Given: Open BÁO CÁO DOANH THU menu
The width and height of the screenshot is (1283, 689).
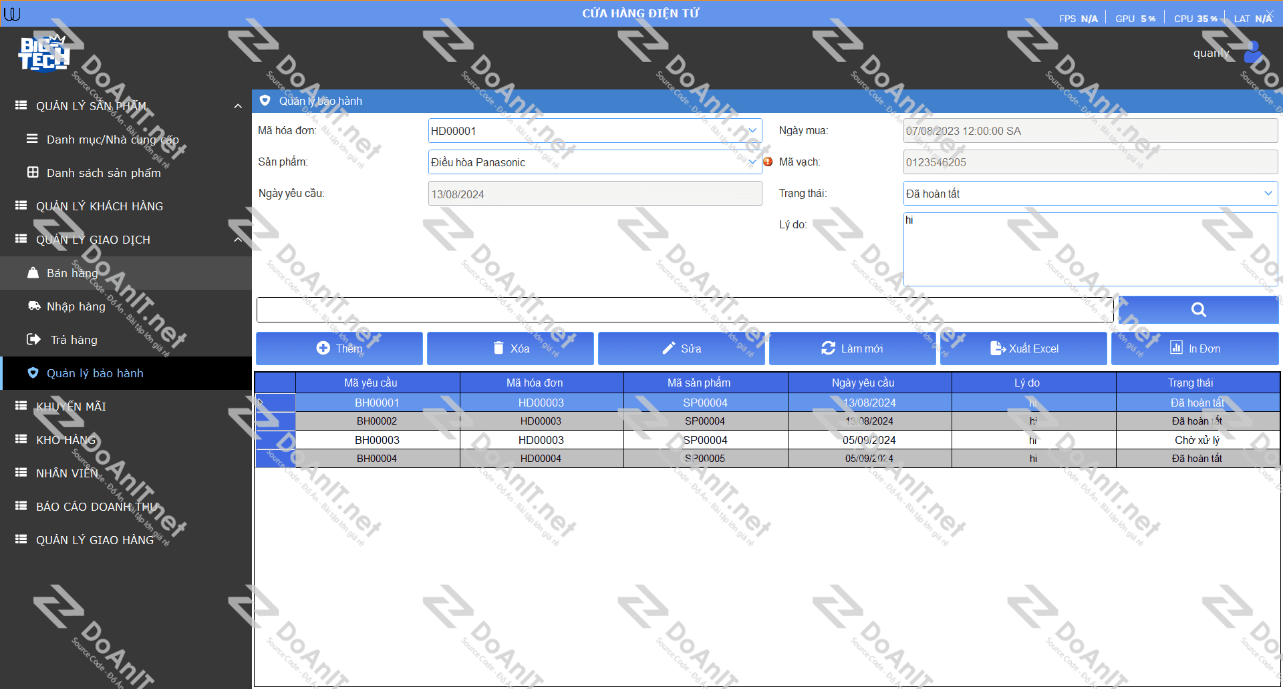Looking at the screenshot, I should 97,507.
